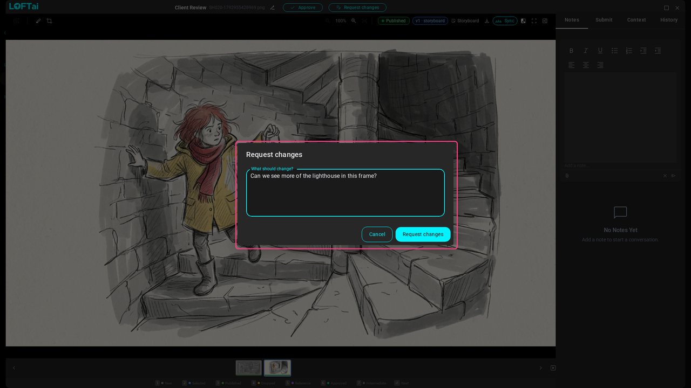
Task: Open the Context tab
Action: 636,20
